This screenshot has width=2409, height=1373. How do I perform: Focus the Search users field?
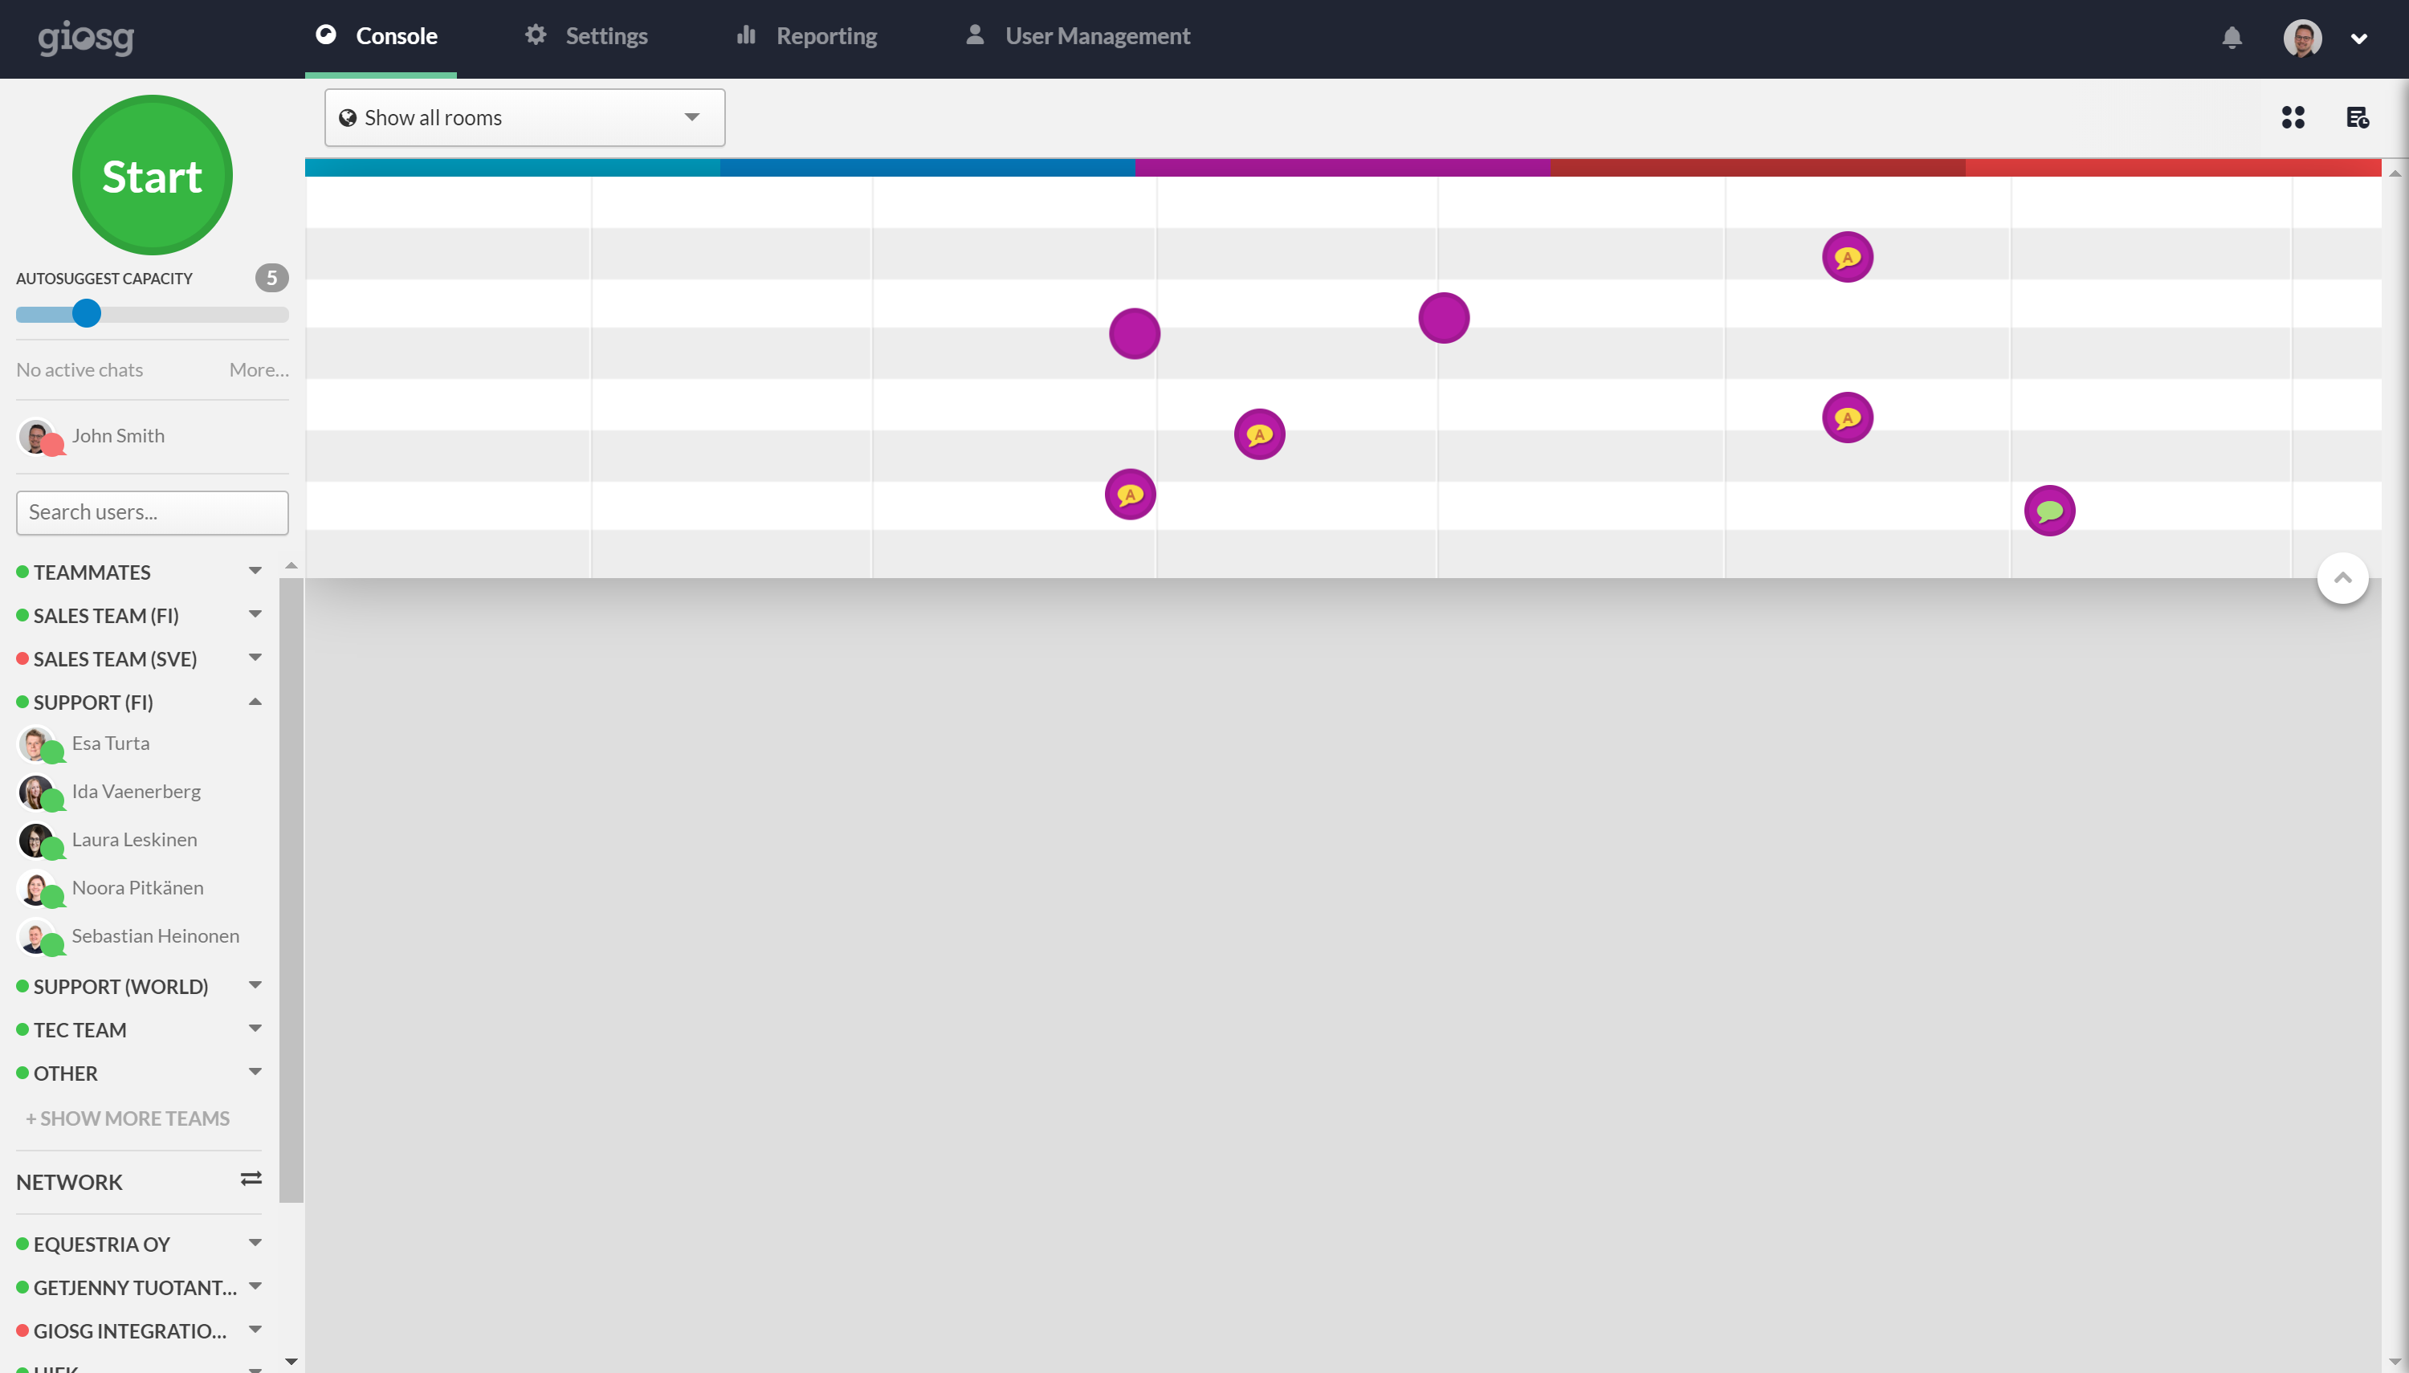[x=152, y=512]
